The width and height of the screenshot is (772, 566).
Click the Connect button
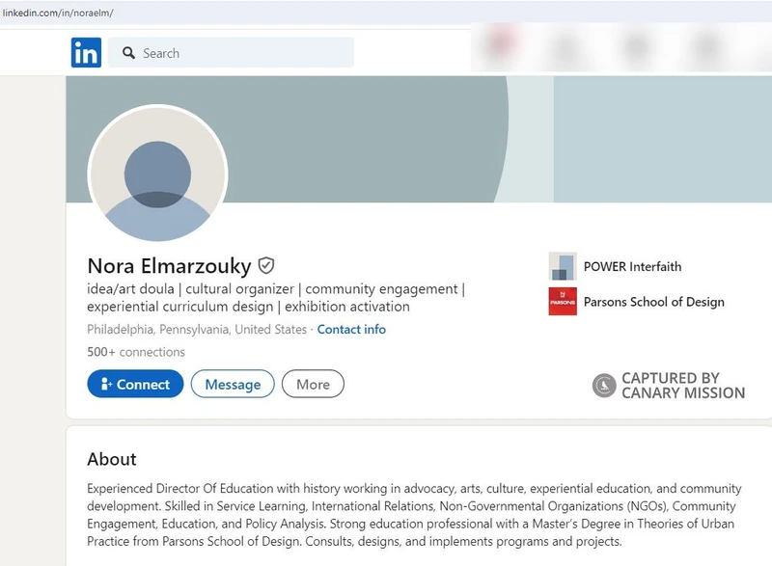135,384
